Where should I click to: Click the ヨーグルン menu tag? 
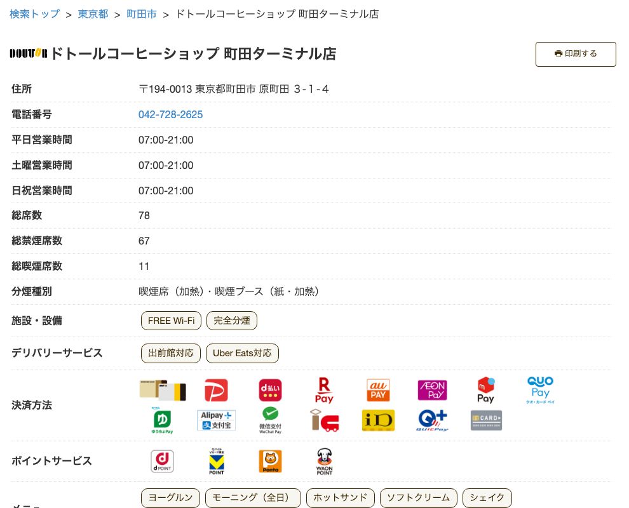pos(170,498)
